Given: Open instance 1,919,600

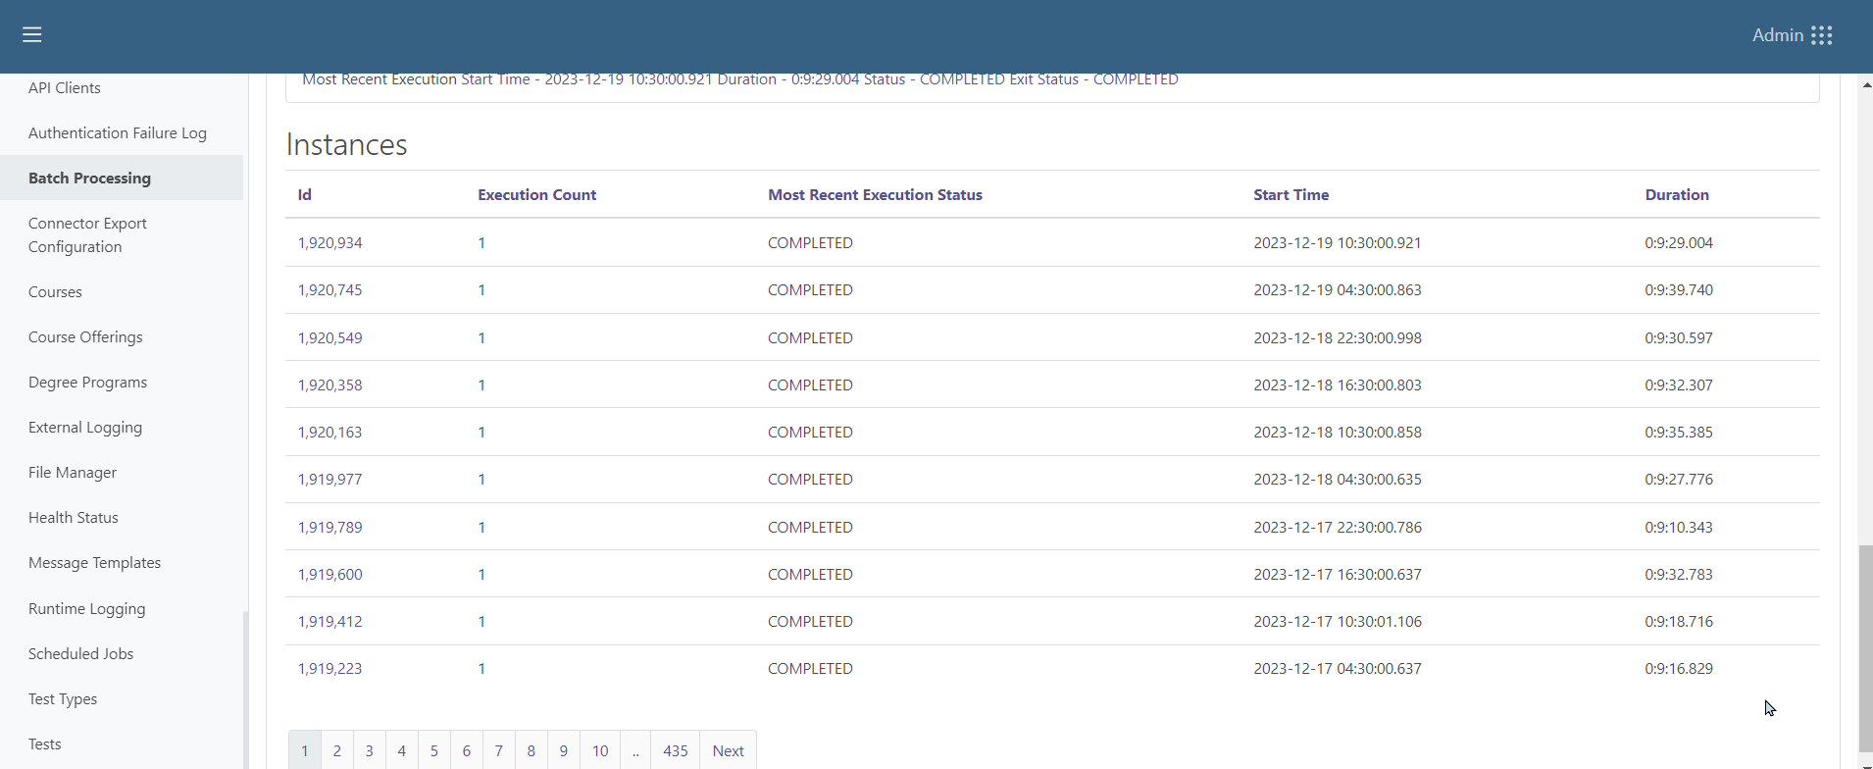Looking at the screenshot, I should [x=330, y=575].
